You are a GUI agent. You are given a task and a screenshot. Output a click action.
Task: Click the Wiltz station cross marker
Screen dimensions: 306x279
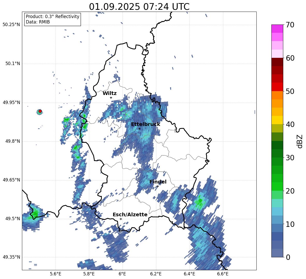(x=111, y=98)
